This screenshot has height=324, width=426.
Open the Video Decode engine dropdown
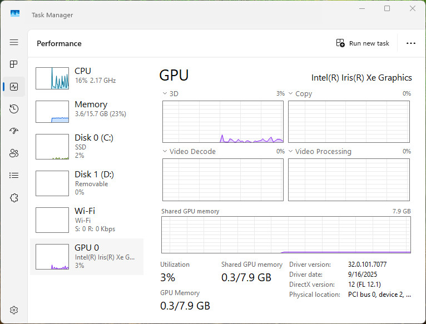point(165,151)
